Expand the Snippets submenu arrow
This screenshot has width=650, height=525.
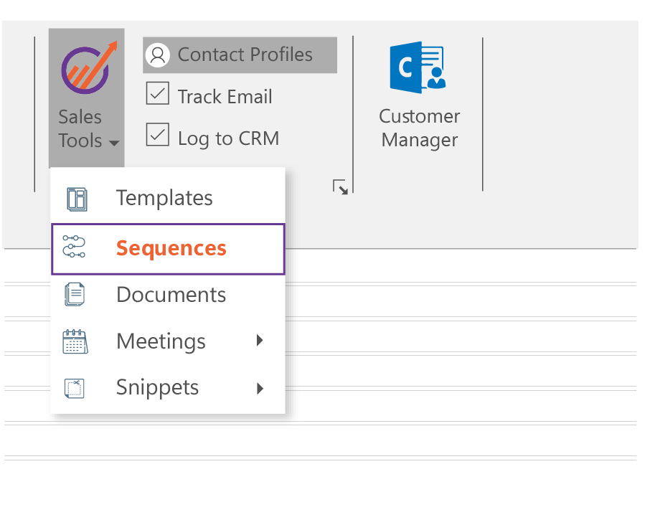(260, 388)
